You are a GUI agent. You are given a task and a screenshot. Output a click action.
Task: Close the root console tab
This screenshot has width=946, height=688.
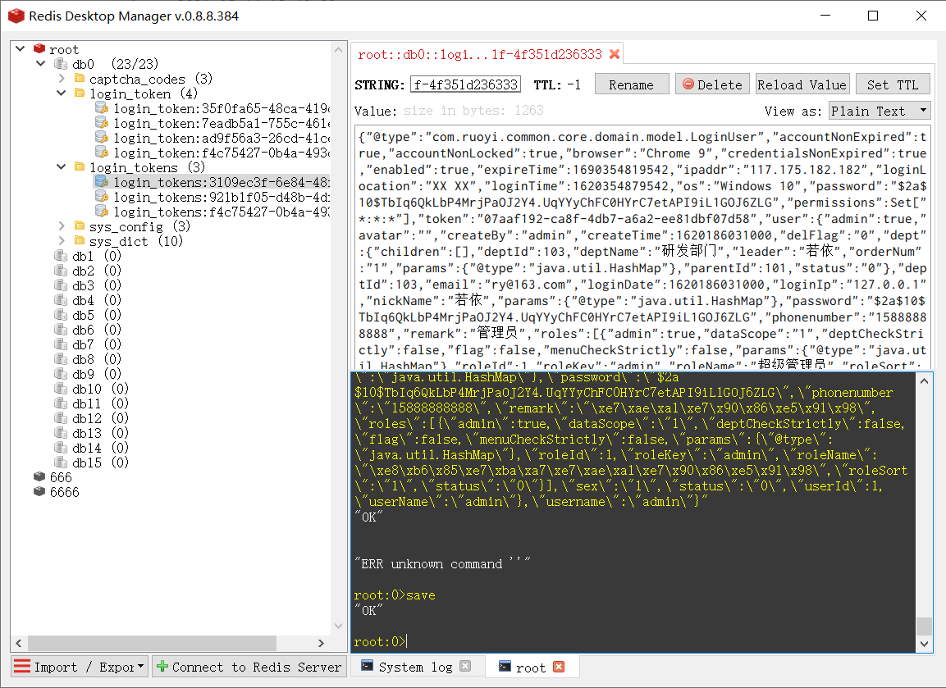point(559,667)
